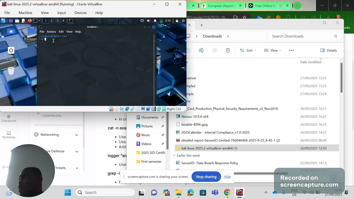Open the terminal's Actions menu

[x=51, y=32]
